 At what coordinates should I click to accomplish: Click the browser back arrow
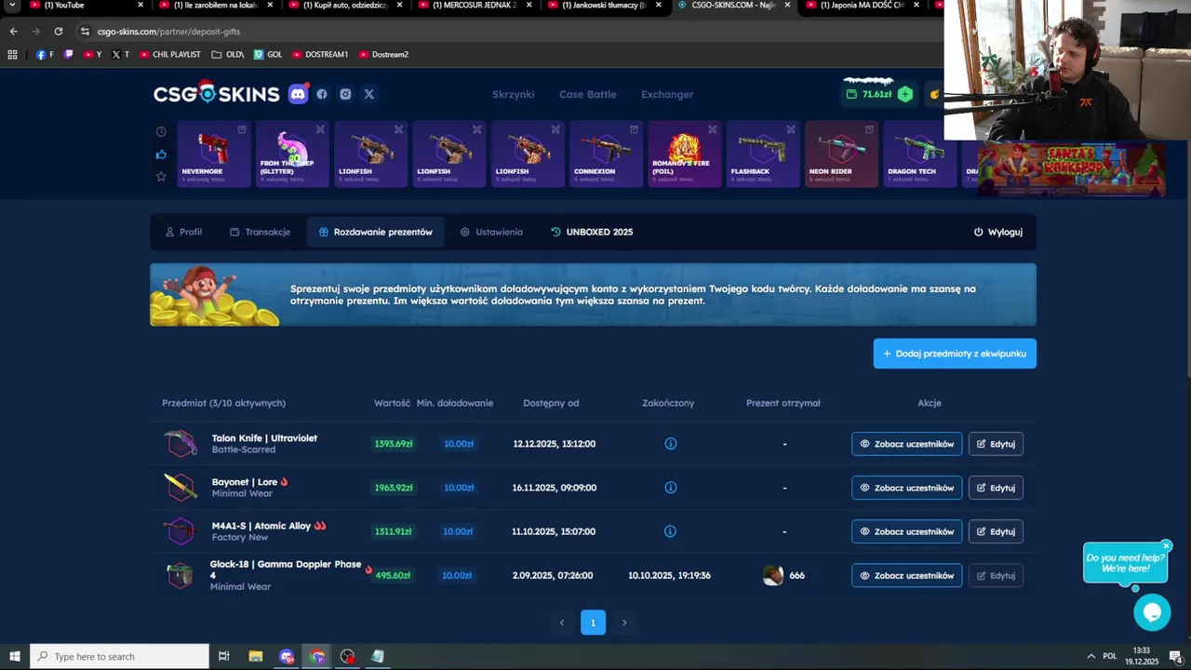click(x=13, y=32)
